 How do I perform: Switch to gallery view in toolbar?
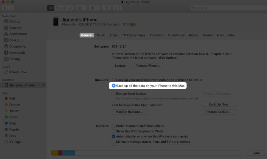(x=70, y=8)
